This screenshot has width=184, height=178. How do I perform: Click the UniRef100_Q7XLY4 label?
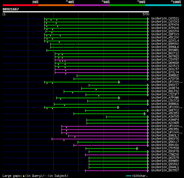pyautogui.click(x=165, y=72)
